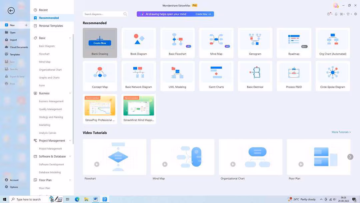Viewport: 360px width, 203px height.
Task: Advance tutorials with the next arrow
Action: tap(350, 157)
